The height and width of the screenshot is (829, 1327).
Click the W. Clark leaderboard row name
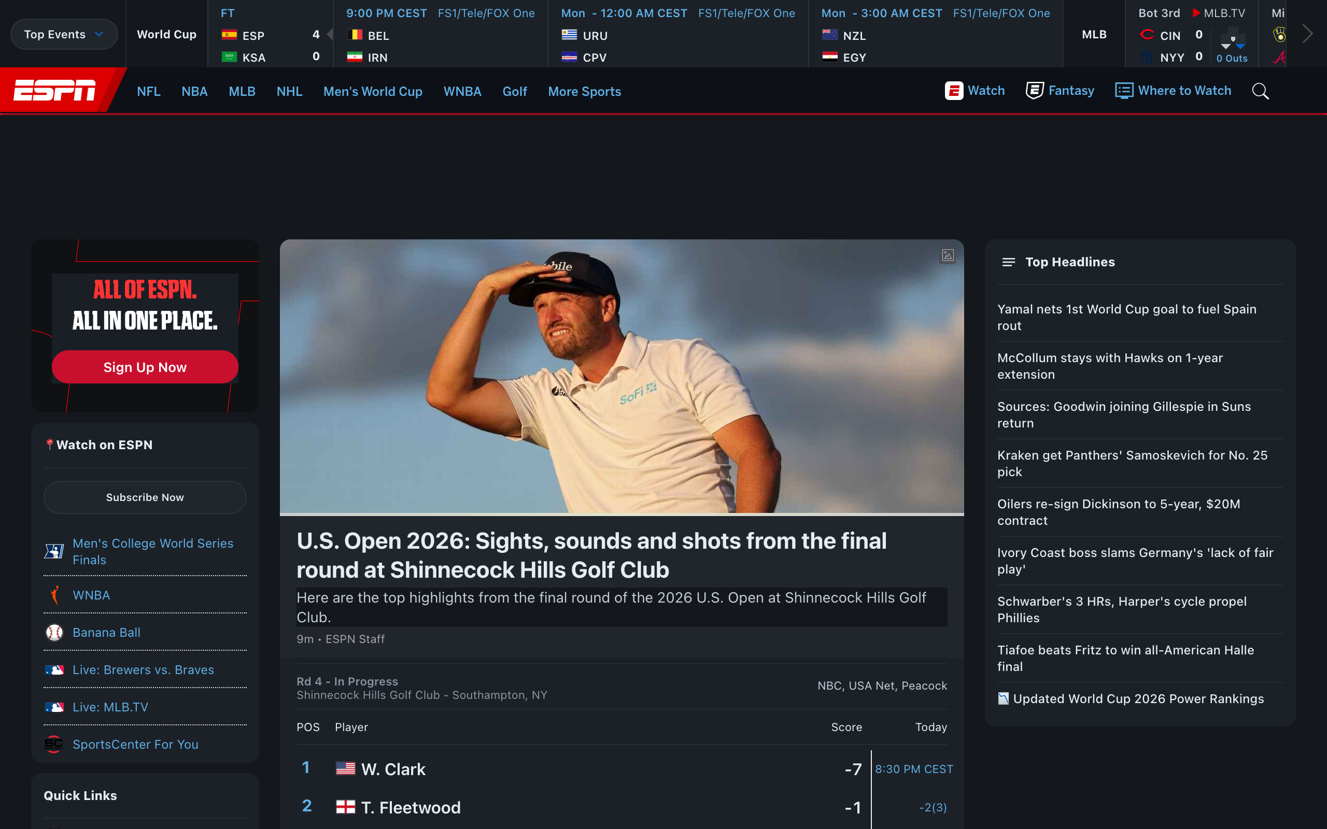click(393, 769)
